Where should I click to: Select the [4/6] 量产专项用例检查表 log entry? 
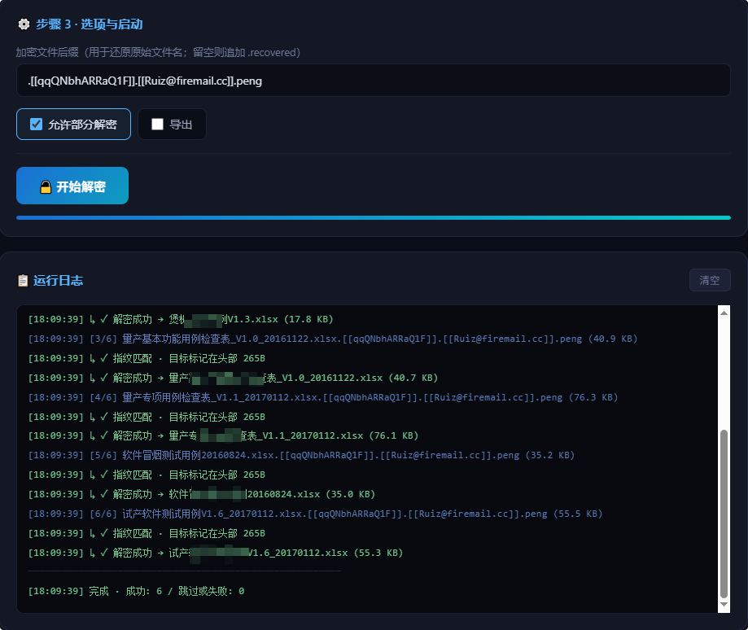[x=322, y=397]
